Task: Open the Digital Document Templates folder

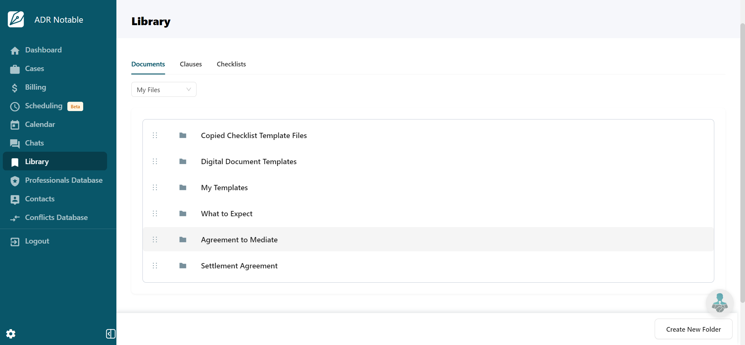Action: [x=249, y=162]
